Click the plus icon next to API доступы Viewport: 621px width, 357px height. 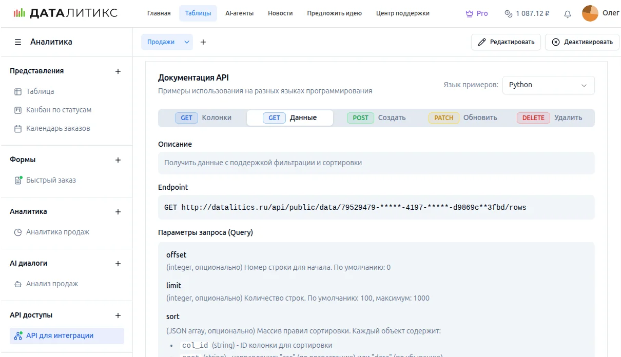pyautogui.click(x=118, y=315)
